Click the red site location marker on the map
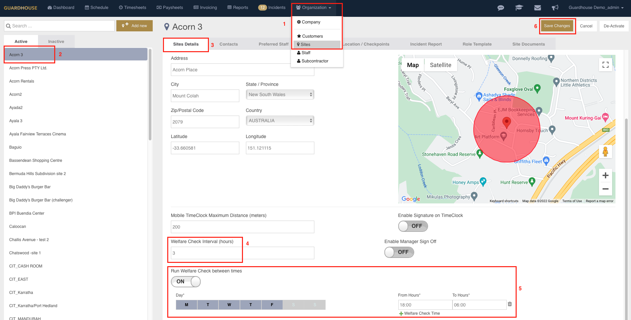 pyautogui.click(x=506, y=123)
